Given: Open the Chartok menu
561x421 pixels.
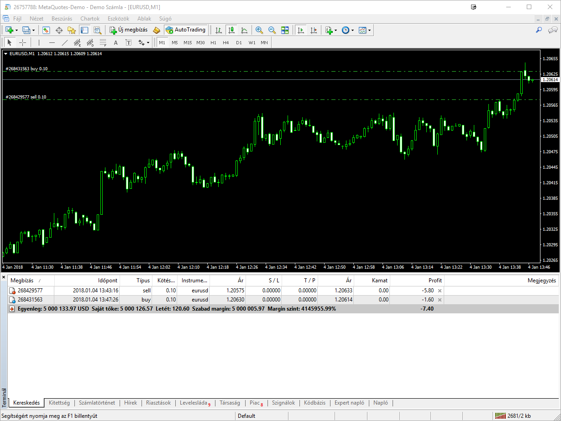Looking at the screenshot, I should (x=90, y=19).
